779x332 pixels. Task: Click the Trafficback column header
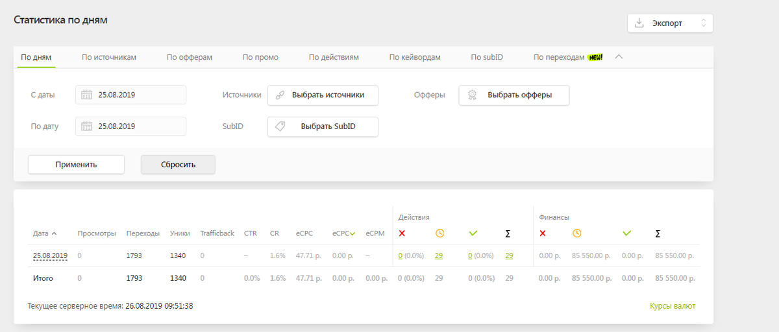coord(217,233)
